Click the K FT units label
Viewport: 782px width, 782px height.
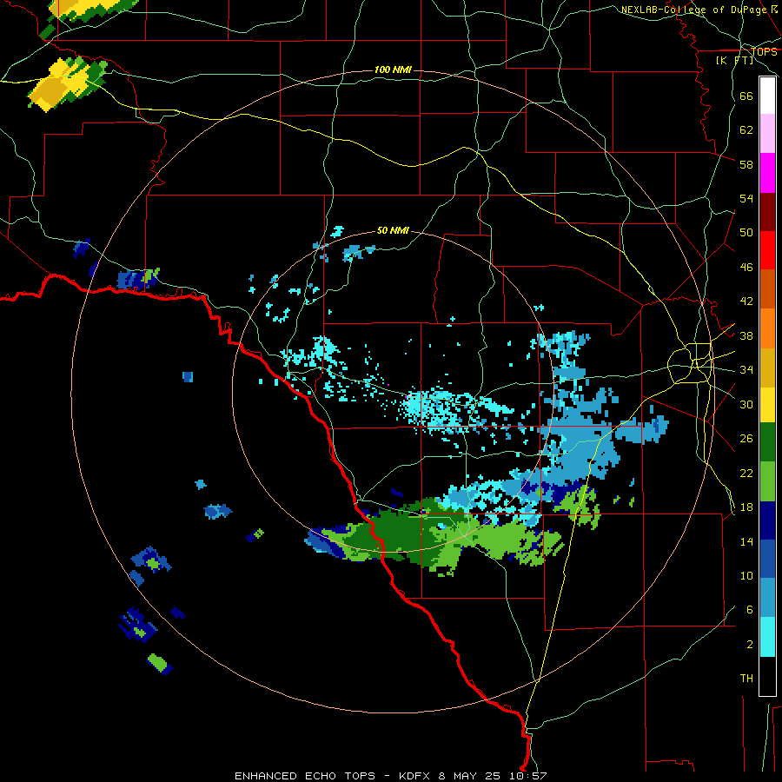pyautogui.click(x=734, y=60)
